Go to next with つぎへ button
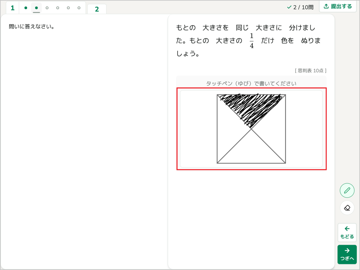 pos(347,255)
